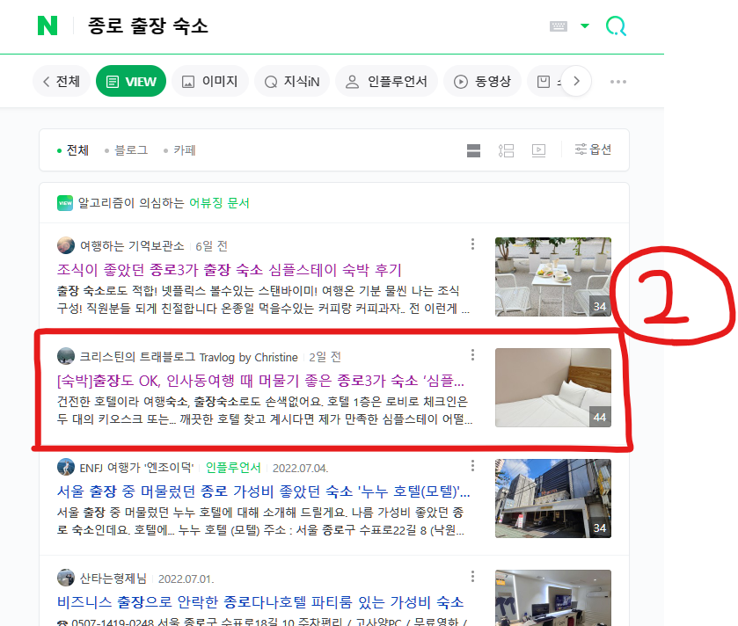This screenshot has width=738, height=626.
Task: Click ENFJ 엔조이덕 profile avatar
Action: pos(66,467)
